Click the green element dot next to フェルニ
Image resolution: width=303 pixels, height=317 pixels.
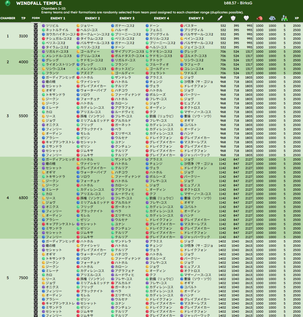[147, 30]
